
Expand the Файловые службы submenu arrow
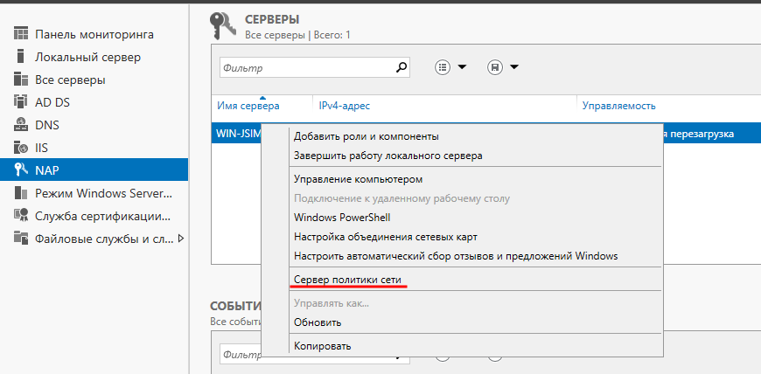click(x=181, y=238)
